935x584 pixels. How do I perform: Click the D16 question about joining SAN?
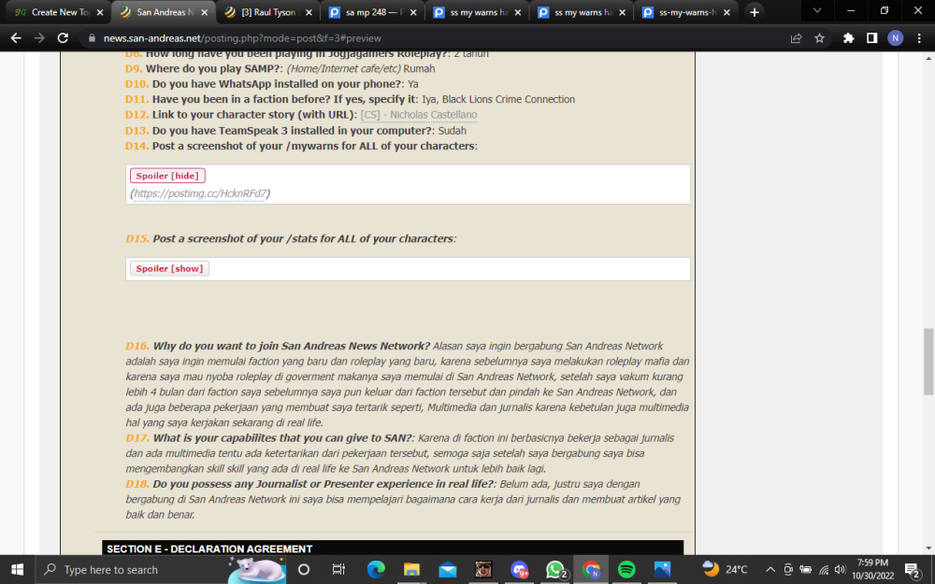click(x=292, y=347)
